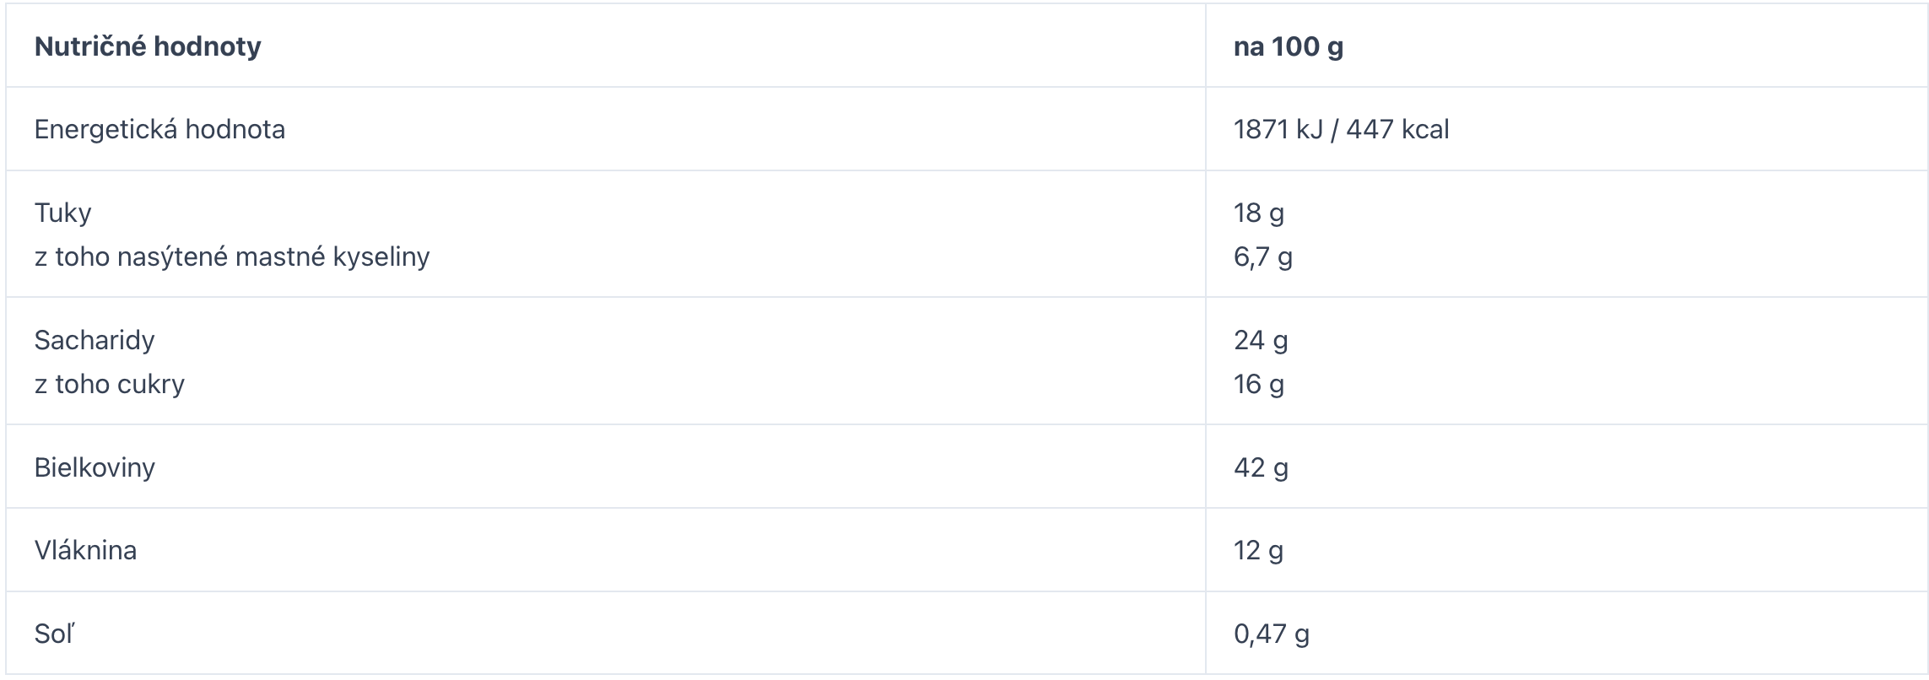Click the 'Soľ' row label
The image size is (1929, 680).
click(54, 634)
